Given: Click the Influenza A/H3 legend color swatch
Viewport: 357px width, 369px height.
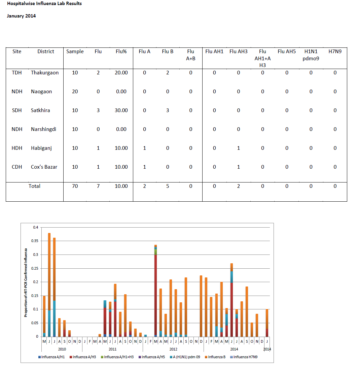Looking at the screenshot, I should click(71, 357).
